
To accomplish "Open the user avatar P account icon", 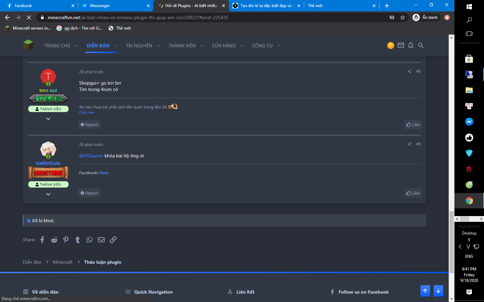I will point(391,45).
